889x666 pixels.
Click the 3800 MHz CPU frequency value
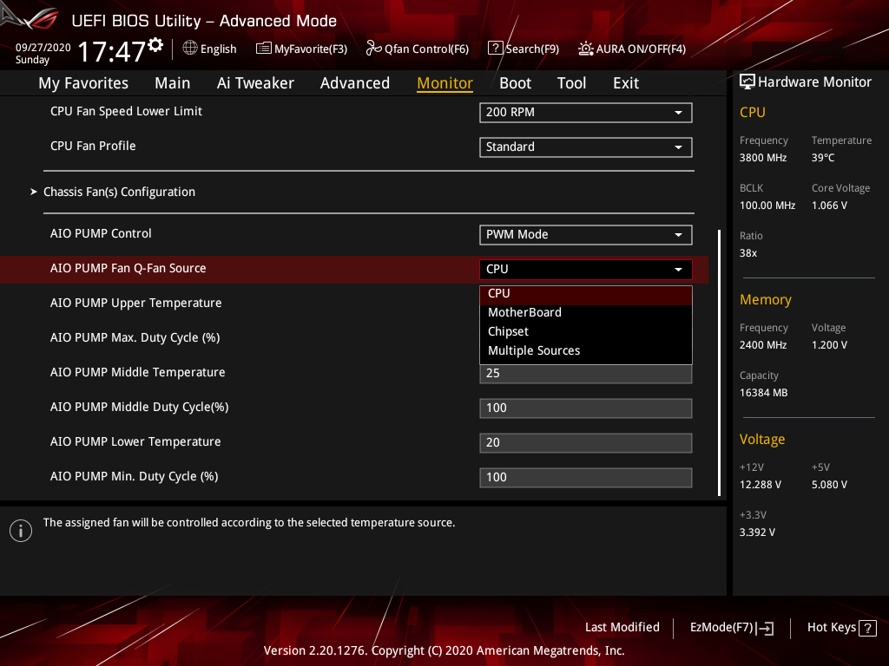click(763, 158)
